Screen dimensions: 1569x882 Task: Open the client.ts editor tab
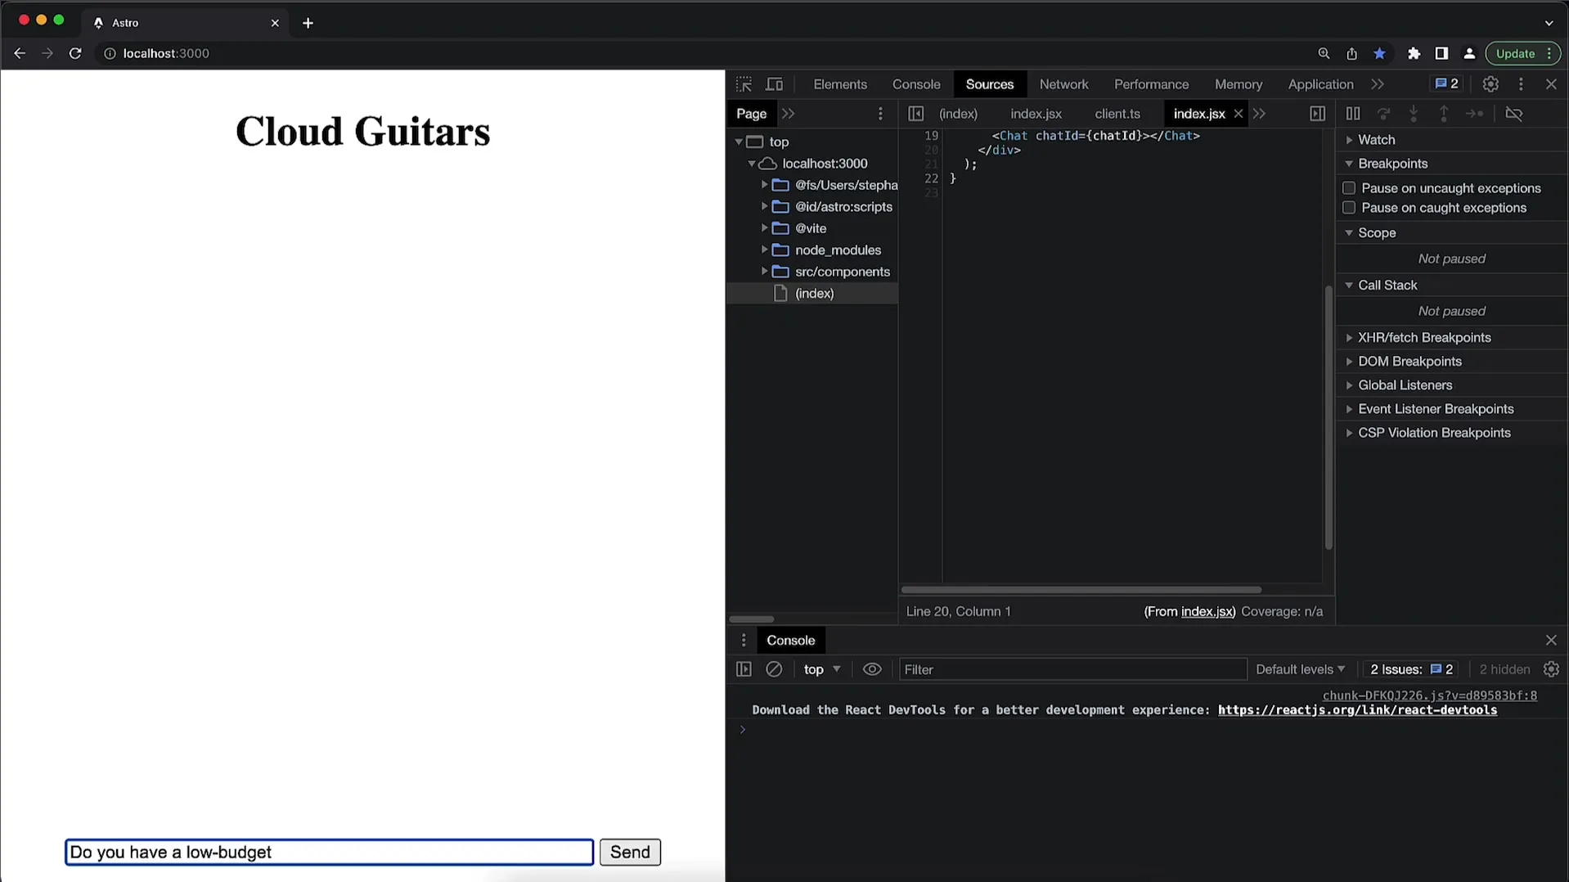[1117, 114]
